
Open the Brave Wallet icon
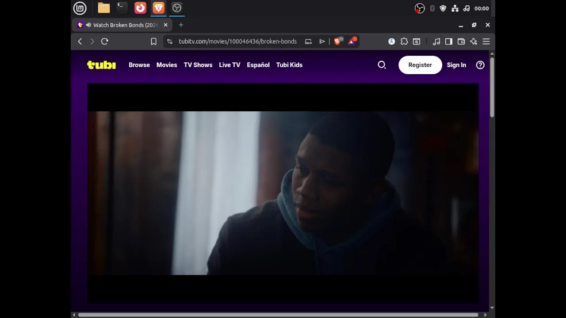461,42
